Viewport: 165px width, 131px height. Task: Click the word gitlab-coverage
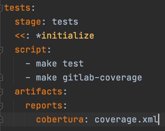coord(102,78)
